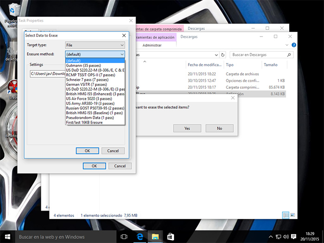Screen dimensions: 324x243
Task: Launch Microsoft Edge from the taskbar
Action: pyautogui.click(x=139, y=237)
